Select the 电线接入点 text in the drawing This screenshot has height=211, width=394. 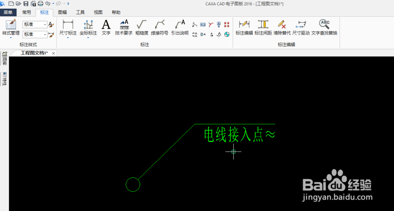point(233,134)
